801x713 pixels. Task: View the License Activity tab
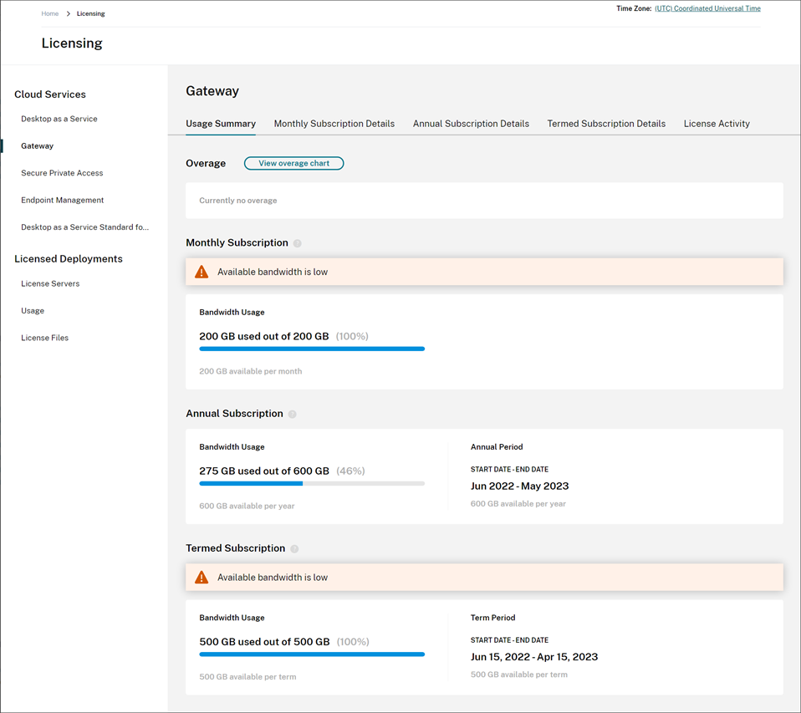(x=716, y=123)
